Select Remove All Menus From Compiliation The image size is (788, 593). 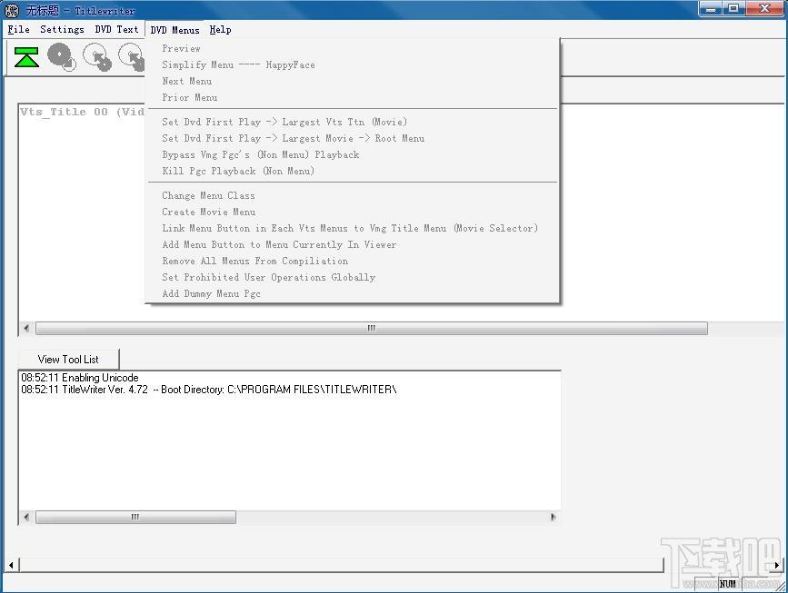353,261
